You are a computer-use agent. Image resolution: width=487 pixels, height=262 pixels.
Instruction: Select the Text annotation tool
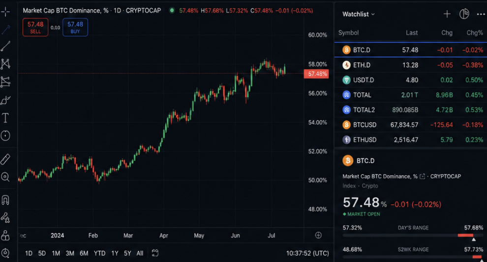coord(5,118)
